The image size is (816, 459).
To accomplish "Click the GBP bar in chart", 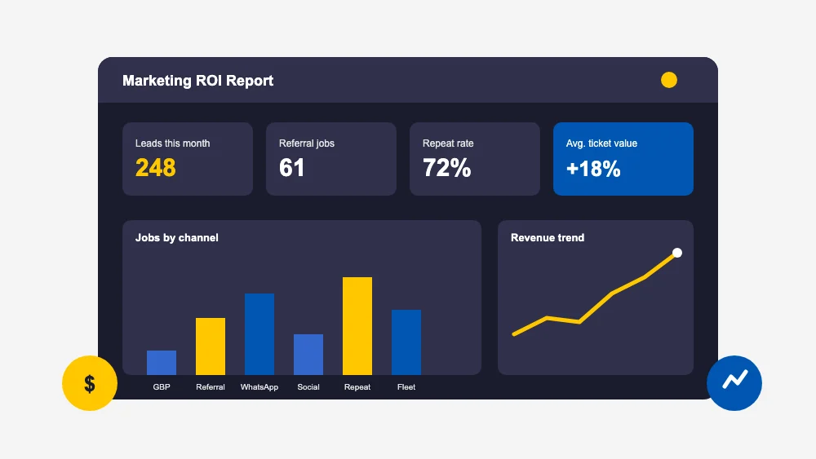I will click(162, 363).
